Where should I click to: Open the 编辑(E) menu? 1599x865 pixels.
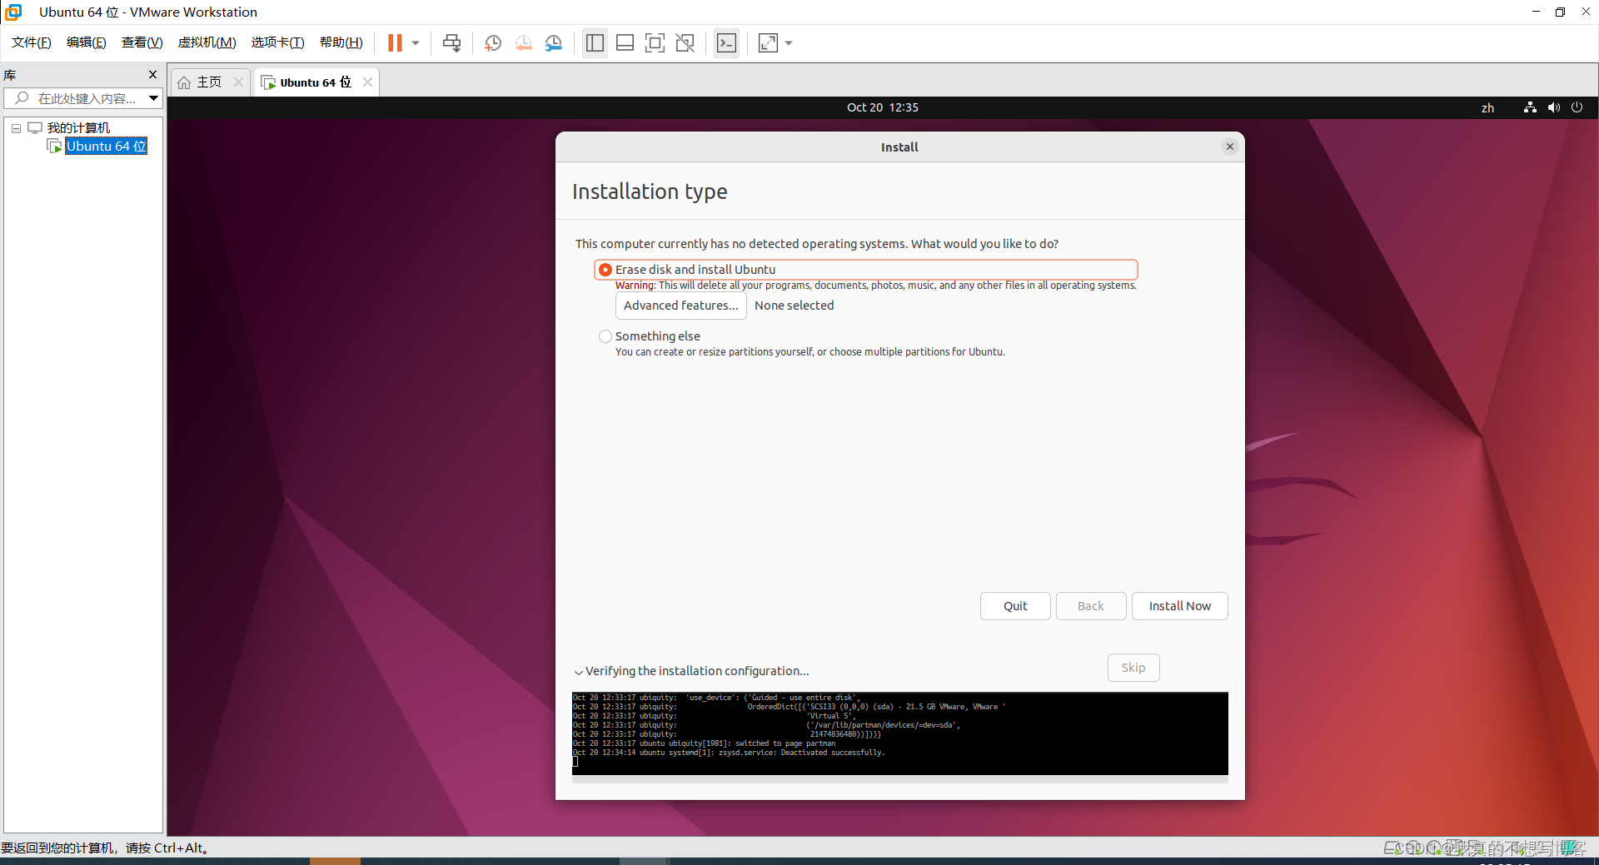point(87,42)
